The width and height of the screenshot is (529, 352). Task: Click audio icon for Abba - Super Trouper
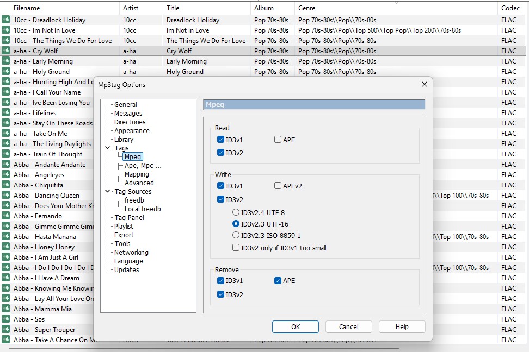coord(6,330)
